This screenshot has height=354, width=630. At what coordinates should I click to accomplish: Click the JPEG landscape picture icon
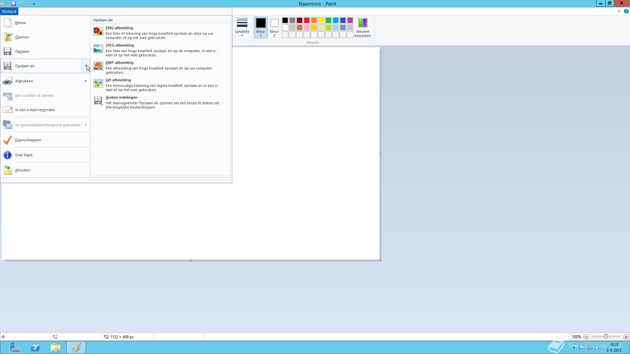[x=98, y=49]
